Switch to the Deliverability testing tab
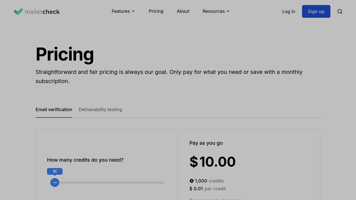The height and width of the screenshot is (200, 356). (x=100, y=109)
